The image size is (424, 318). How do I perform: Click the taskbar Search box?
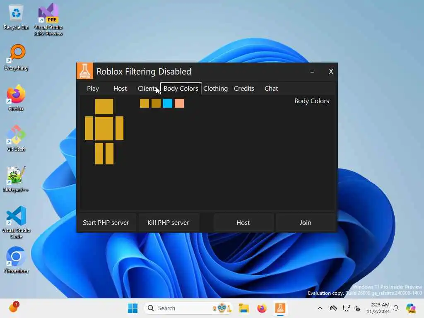(x=188, y=308)
